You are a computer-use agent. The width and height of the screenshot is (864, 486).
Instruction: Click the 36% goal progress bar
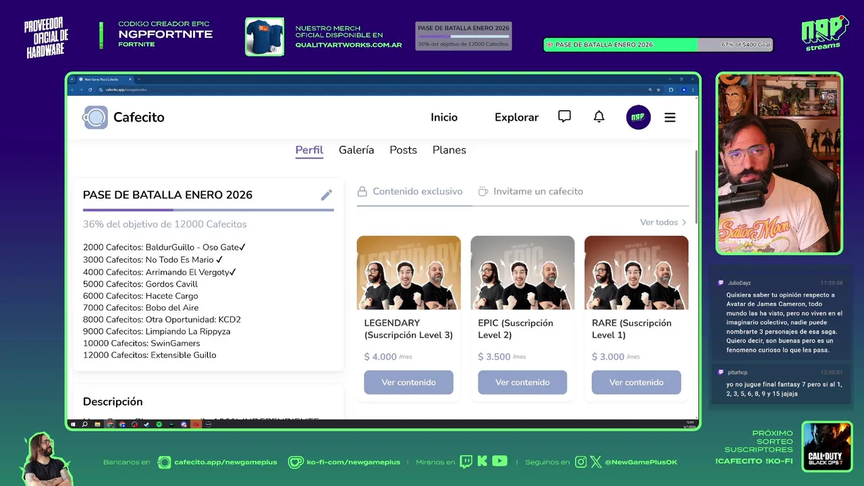(208, 210)
